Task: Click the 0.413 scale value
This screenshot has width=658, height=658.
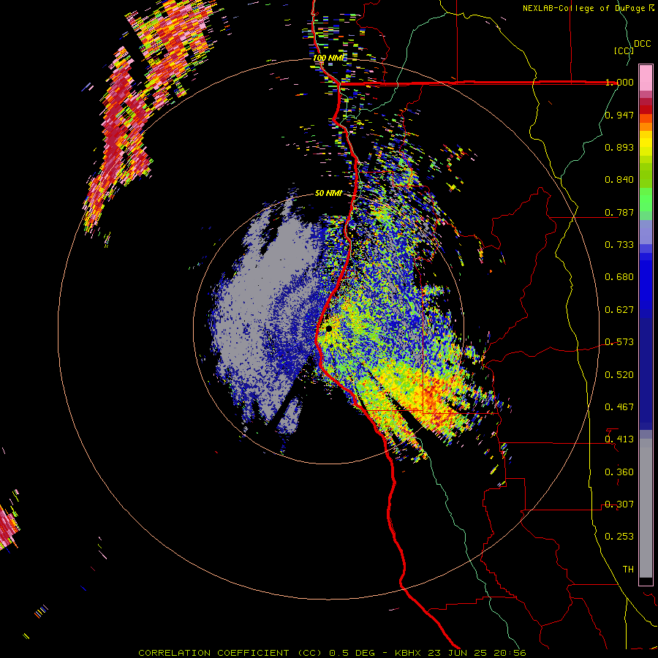Action: click(619, 439)
